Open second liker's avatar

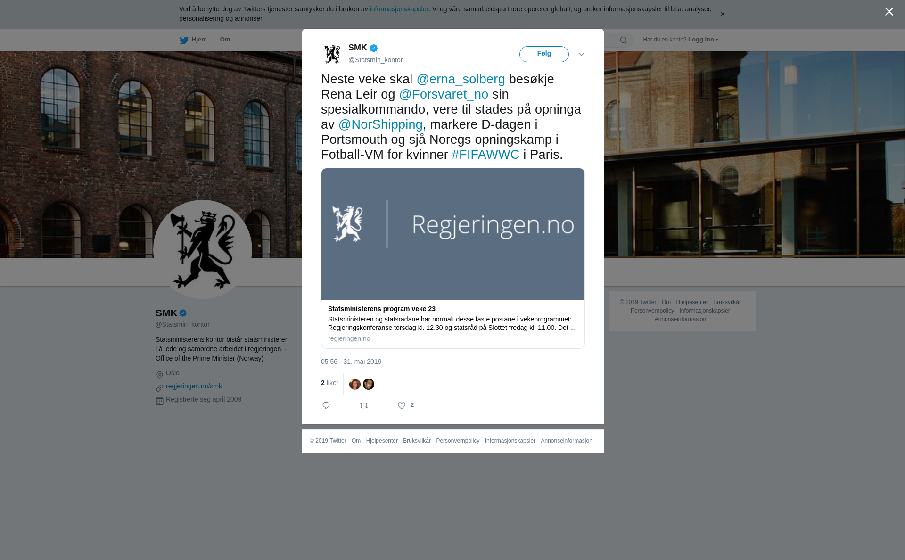(369, 384)
